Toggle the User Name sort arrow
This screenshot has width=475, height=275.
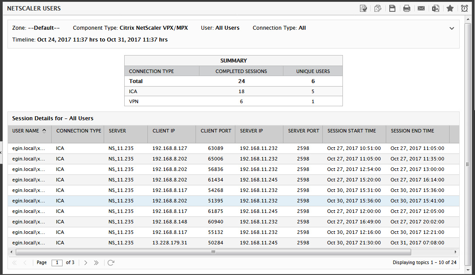(x=44, y=131)
